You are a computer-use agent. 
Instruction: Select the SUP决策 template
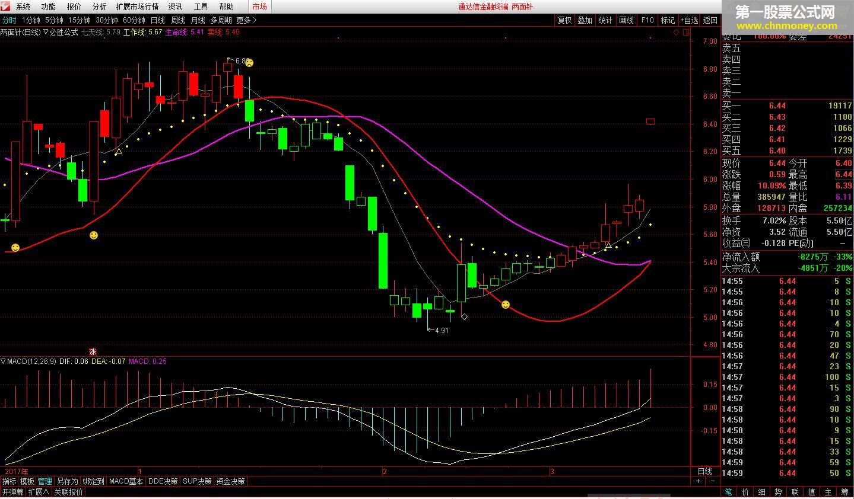(x=197, y=481)
